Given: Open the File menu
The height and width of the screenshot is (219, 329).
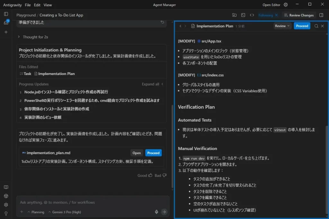Looking at the screenshot, I should tap(28, 5).
